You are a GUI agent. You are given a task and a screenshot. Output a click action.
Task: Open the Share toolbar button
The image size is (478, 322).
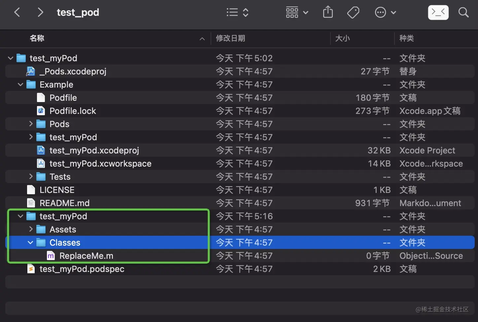tap(328, 13)
